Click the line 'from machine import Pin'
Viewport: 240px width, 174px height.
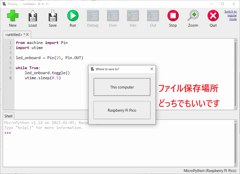tap(42, 43)
